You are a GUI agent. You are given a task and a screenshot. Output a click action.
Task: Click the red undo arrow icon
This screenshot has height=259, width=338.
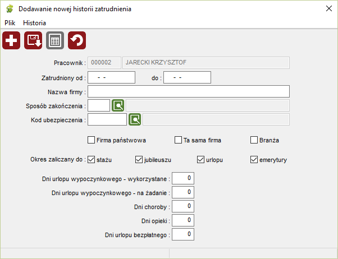click(x=77, y=40)
